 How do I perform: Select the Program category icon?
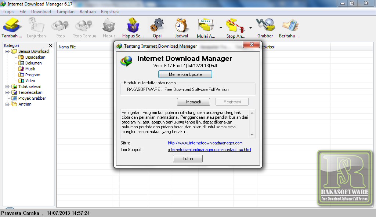pos(21,75)
